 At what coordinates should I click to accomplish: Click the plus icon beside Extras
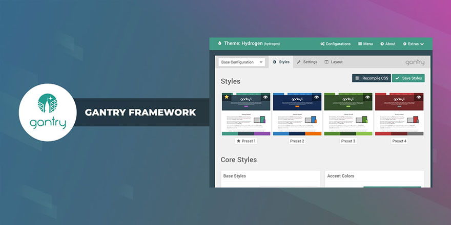tap(405, 44)
